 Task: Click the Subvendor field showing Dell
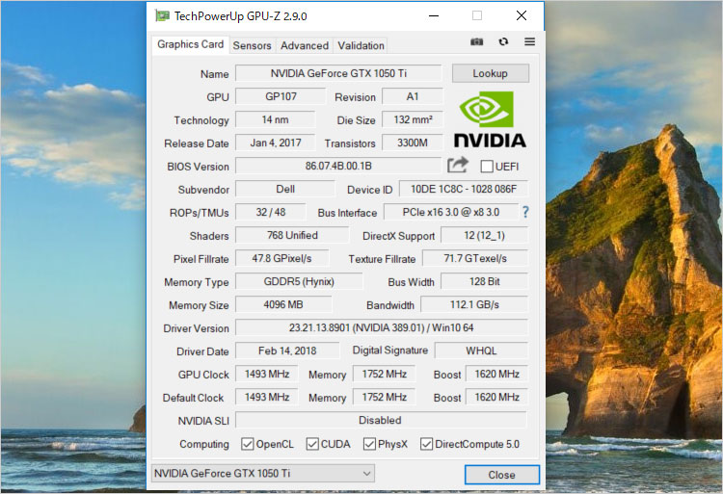click(x=285, y=189)
